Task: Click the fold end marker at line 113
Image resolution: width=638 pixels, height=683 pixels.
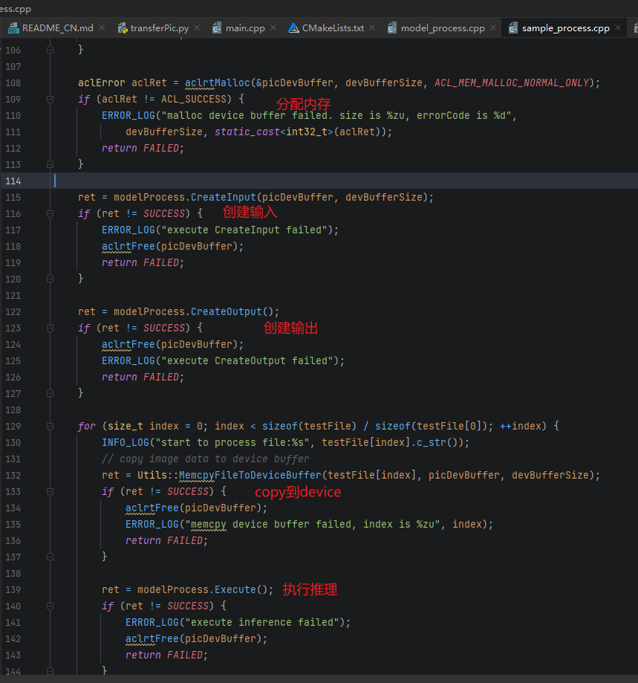Action: 50,164
